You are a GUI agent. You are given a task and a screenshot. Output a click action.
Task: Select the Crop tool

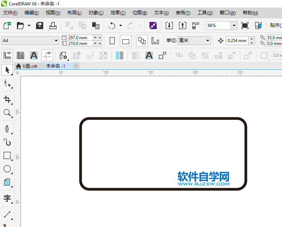click(7, 99)
